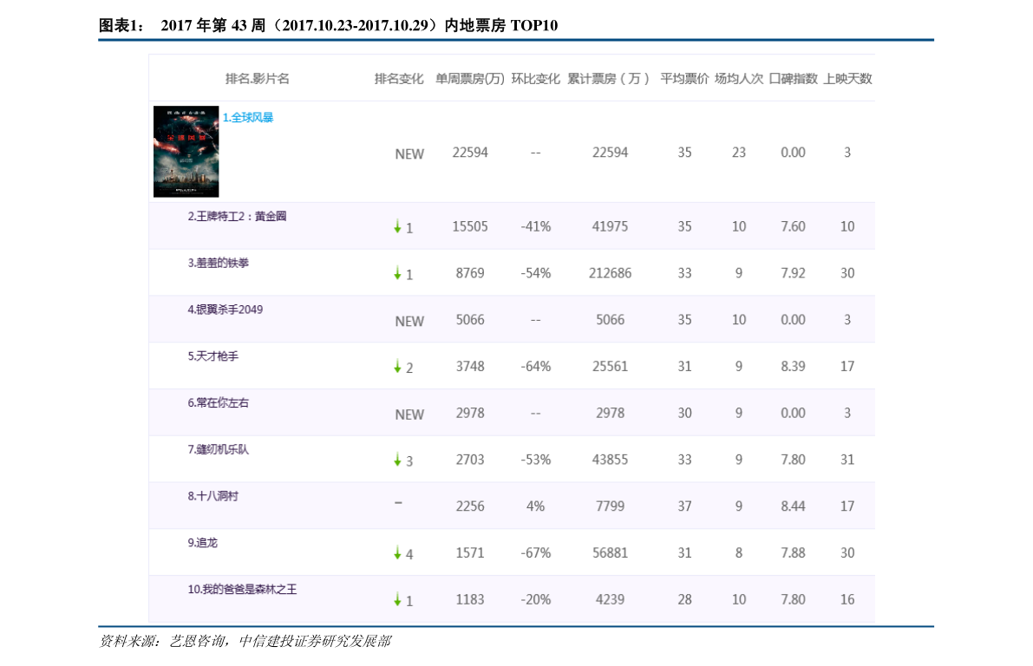Click the 口碑指数 column header
This screenshot has width=1033, height=666.
[x=793, y=79]
